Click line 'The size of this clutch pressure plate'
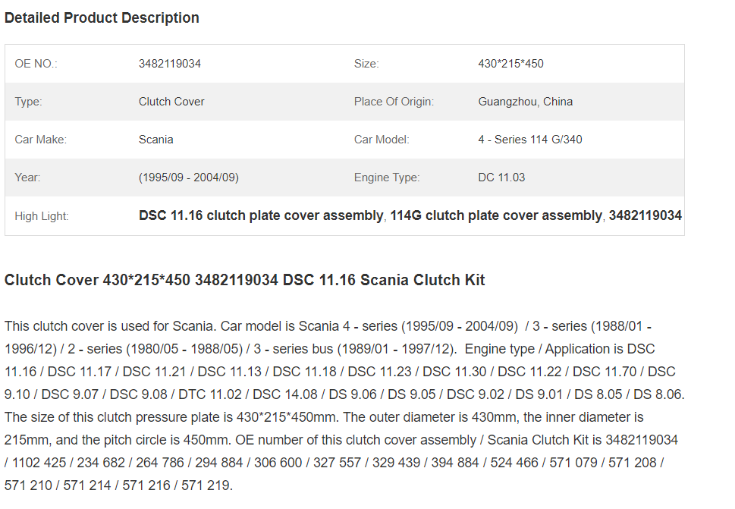Screen dimensions: 735x509 click(x=324, y=417)
